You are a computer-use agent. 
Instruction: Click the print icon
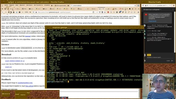(x=20, y=12)
